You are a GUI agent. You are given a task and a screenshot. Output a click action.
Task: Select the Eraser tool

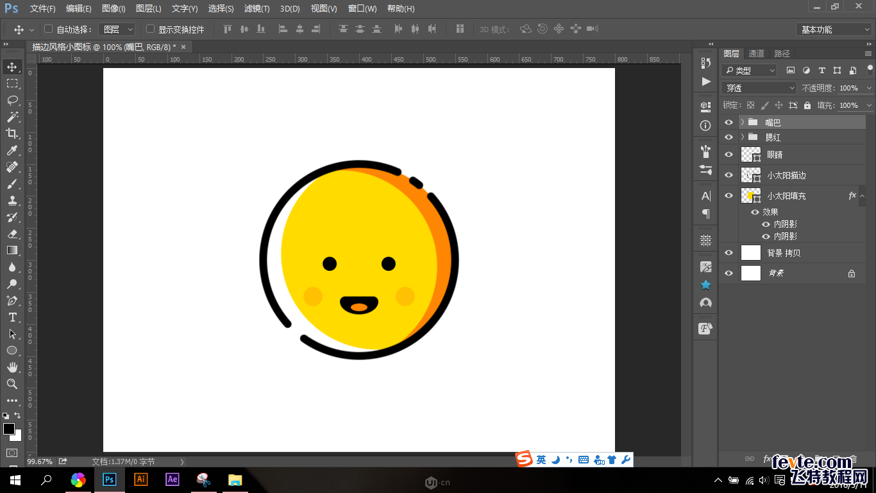12,234
